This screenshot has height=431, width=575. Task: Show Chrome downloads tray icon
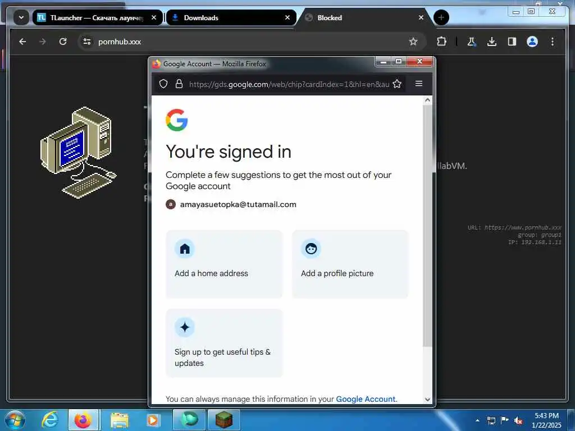coord(492,42)
